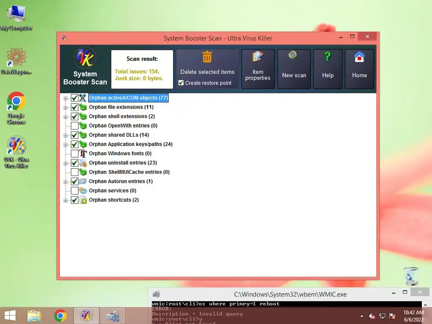Uncheck Orphan Application keys/paths checkbox
This screenshot has height=324, width=432.
tap(74, 144)
